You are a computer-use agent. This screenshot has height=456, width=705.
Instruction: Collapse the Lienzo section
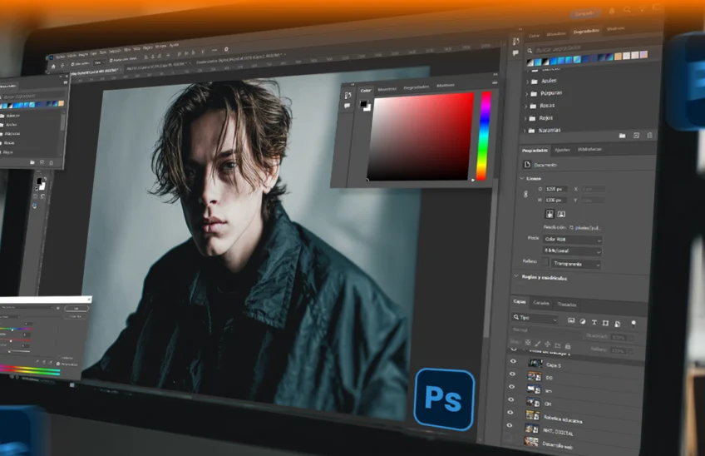click(x=522, y=178)
